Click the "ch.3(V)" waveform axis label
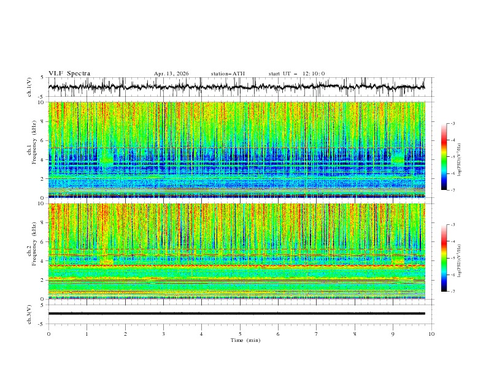 coord(29,314)
